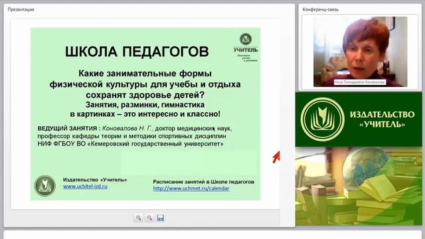This screenshot has height=239, width=425.
Task: Click the round publisher logo at slide bottom left
Action: pos(45,186)
